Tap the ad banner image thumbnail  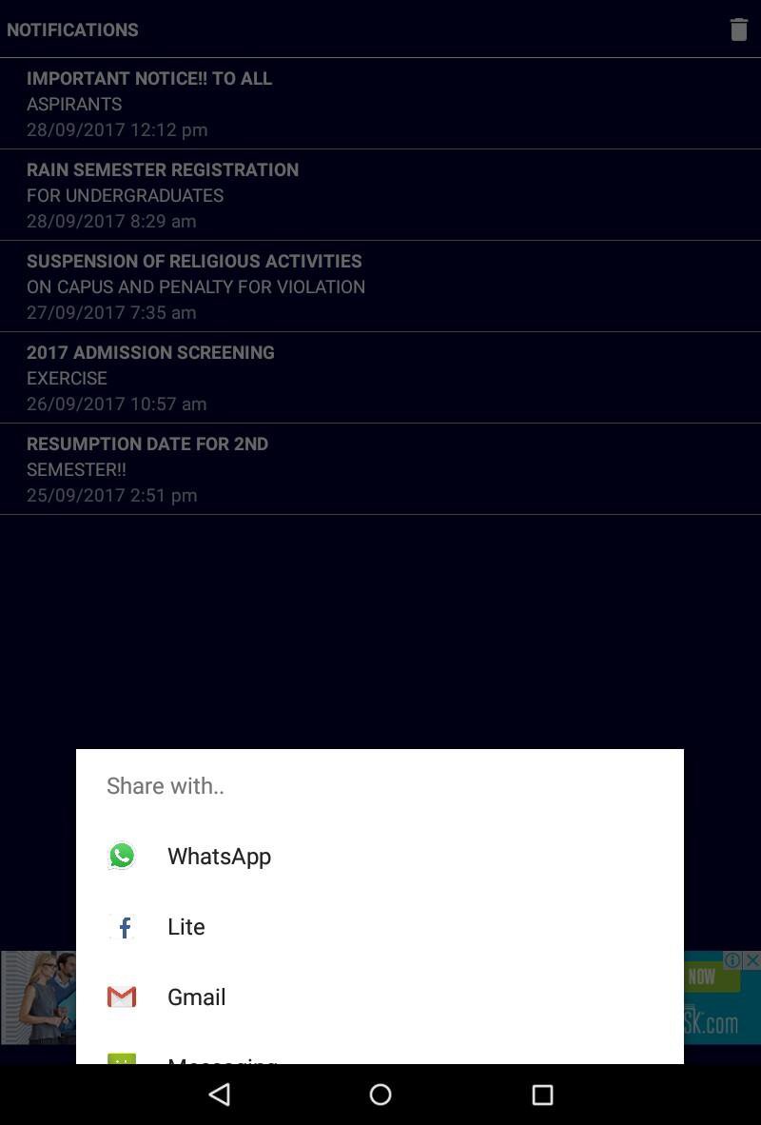(x=38, y=997)
